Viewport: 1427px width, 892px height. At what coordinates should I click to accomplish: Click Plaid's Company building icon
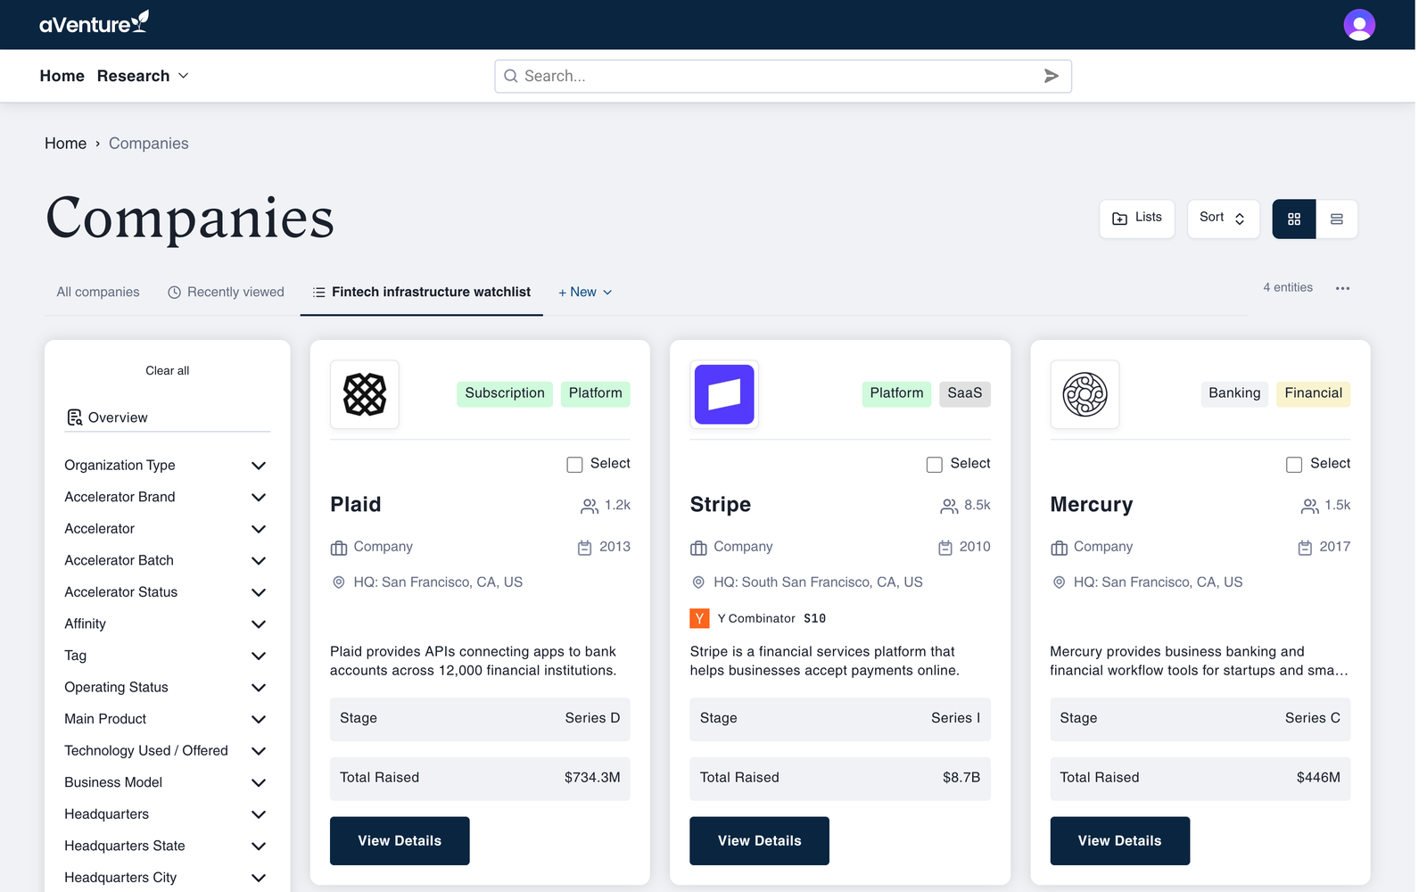339,548
